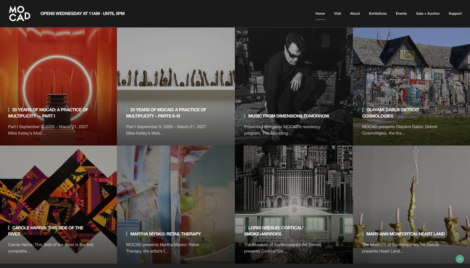
Task: Open 20 Years of MOCAD Parts II–VI title
Action: [166, 113]
